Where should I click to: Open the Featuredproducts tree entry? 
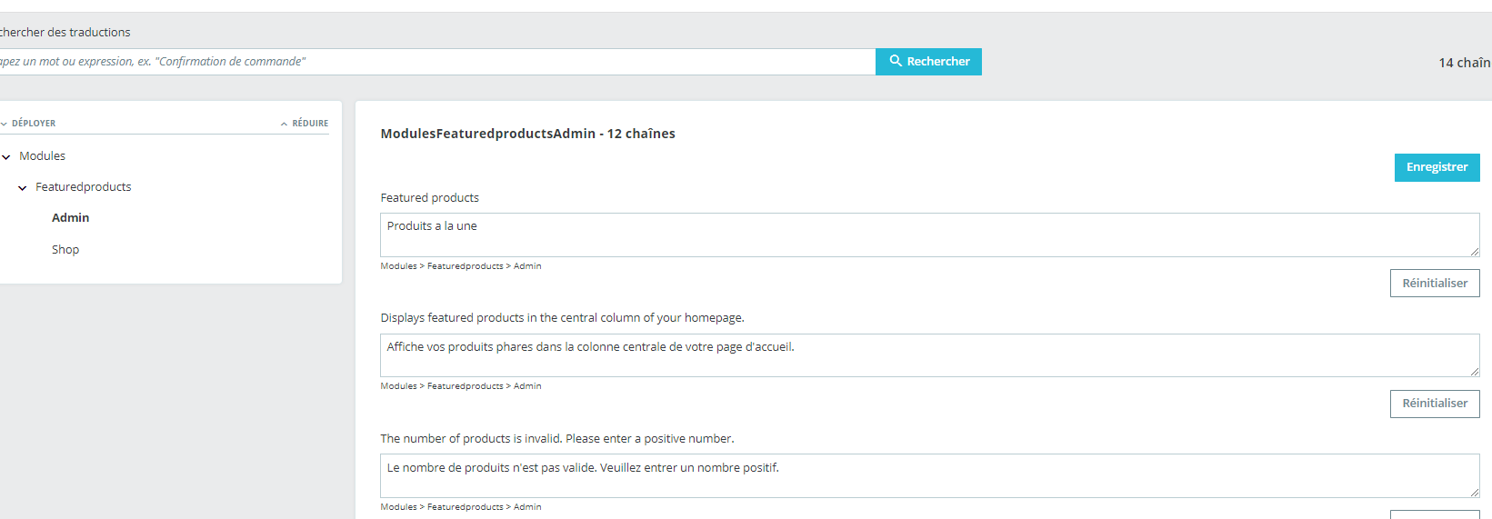[x=83, y=187]
